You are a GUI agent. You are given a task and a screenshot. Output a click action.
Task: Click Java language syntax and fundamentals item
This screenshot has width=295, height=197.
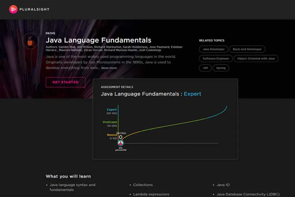click(x=72, y=187)
